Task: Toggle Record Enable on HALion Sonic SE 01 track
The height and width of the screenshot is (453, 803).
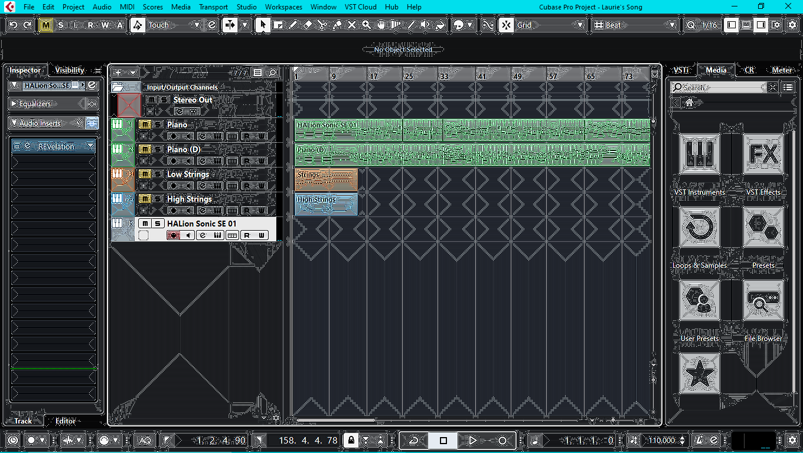Action: point(173,235)
